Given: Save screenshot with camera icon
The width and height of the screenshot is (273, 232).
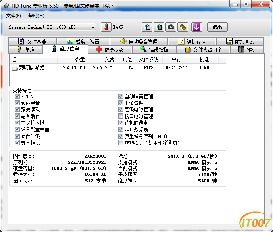Looking at the screenshot, I should point(171,27).
